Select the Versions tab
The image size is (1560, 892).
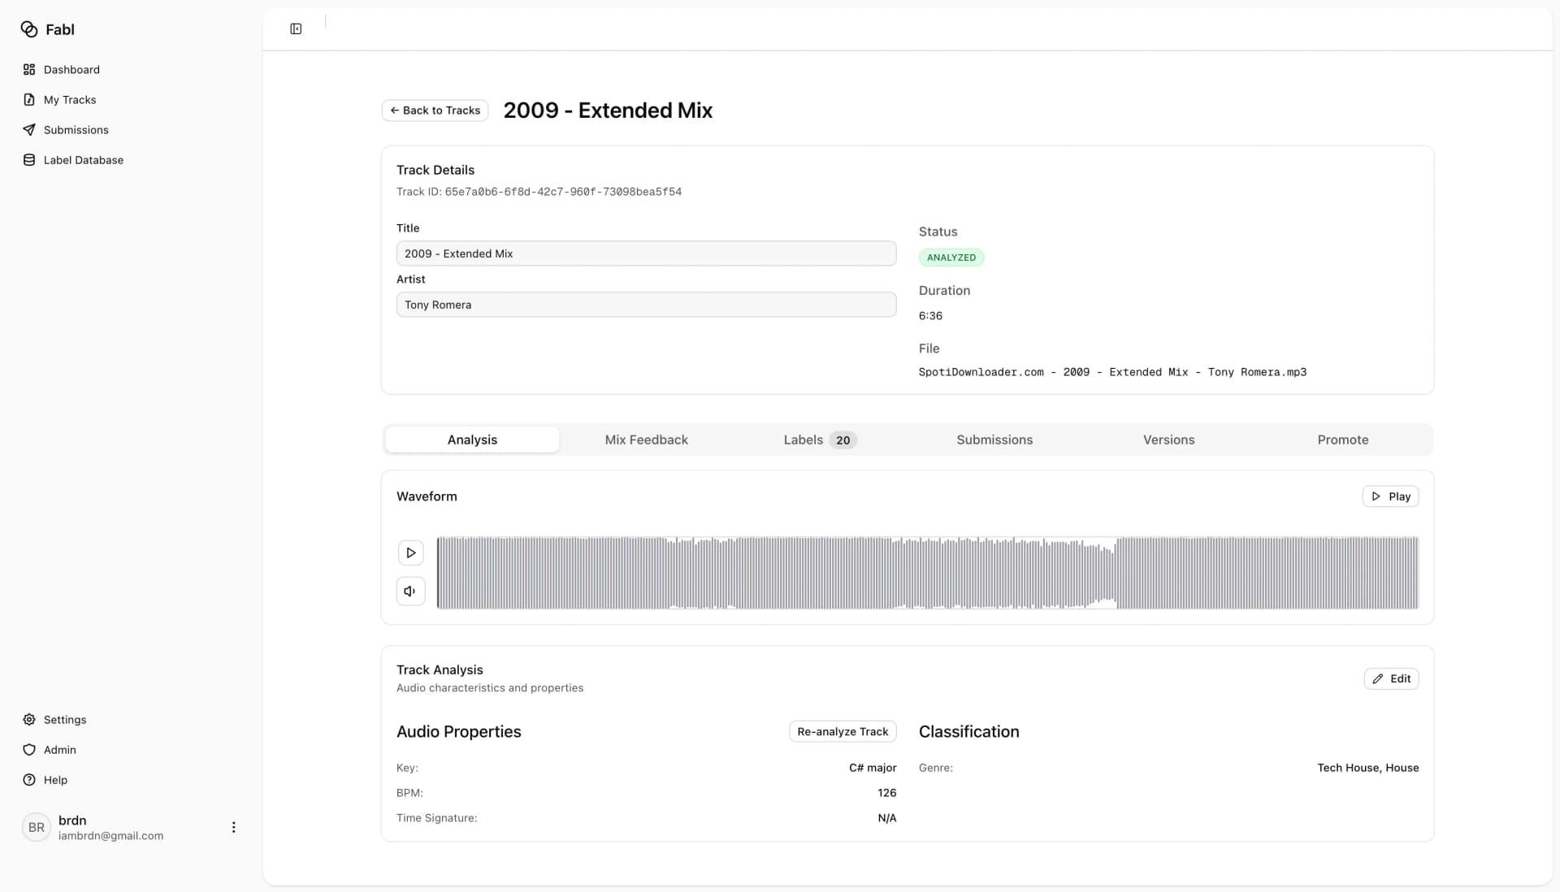(1168, 440)
